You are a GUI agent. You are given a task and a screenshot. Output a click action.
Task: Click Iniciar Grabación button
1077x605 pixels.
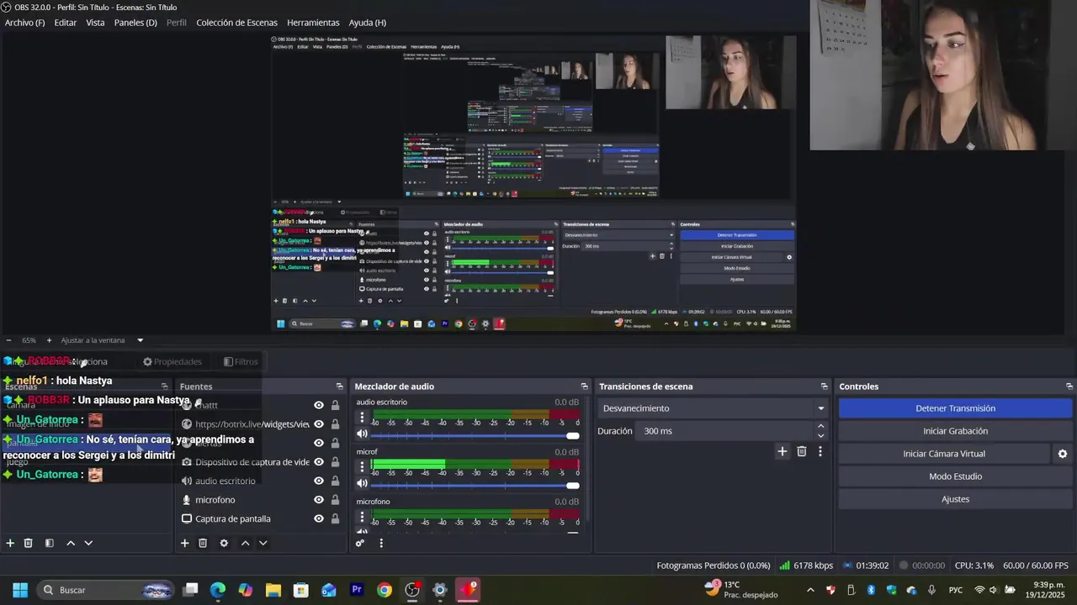coord(955,431)
